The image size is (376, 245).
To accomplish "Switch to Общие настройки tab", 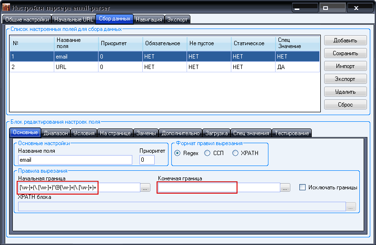I will pos(27,20).
